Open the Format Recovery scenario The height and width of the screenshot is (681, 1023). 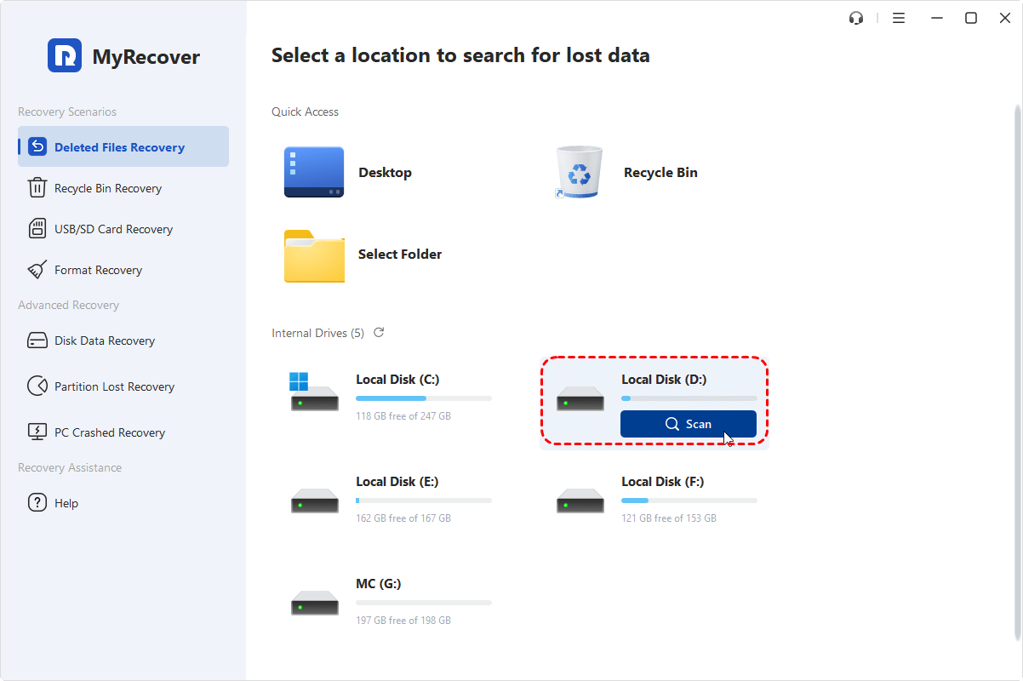[98, 269]
